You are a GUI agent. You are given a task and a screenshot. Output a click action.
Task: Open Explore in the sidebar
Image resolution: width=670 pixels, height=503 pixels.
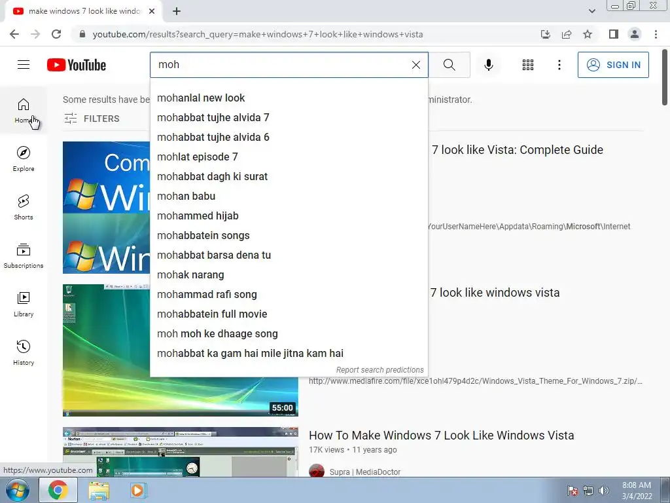click(24, 158)
